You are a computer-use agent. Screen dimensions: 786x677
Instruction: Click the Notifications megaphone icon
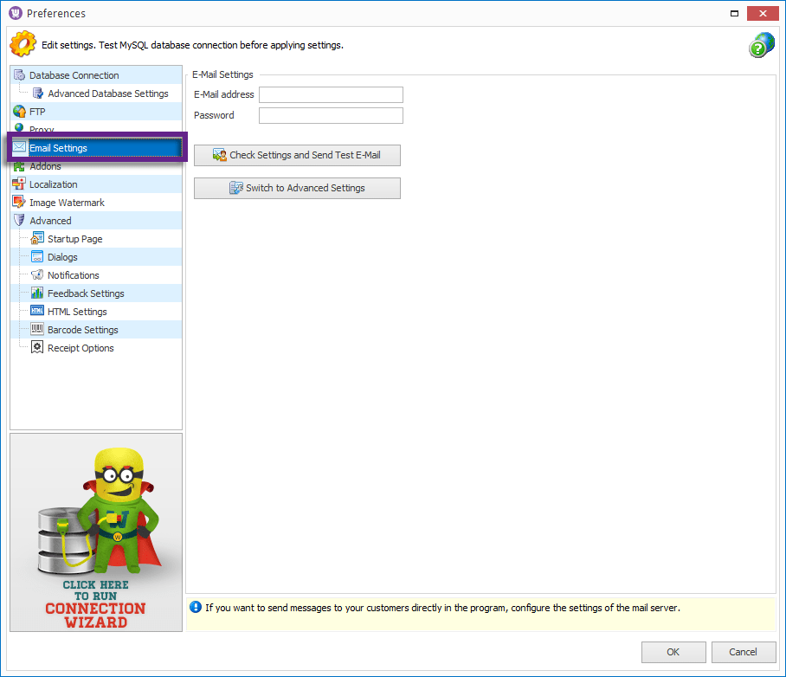37,274
